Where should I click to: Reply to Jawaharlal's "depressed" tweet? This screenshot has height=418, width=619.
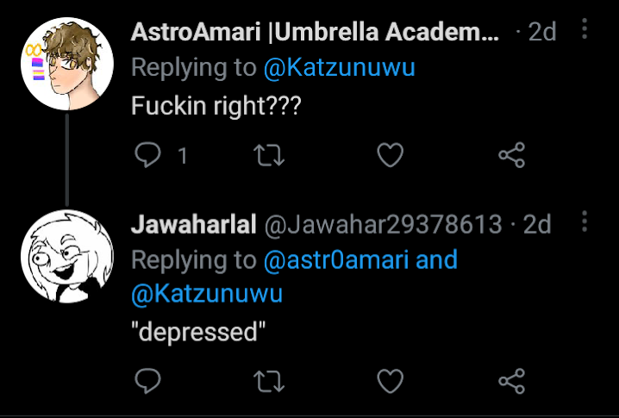pos(147,381)
